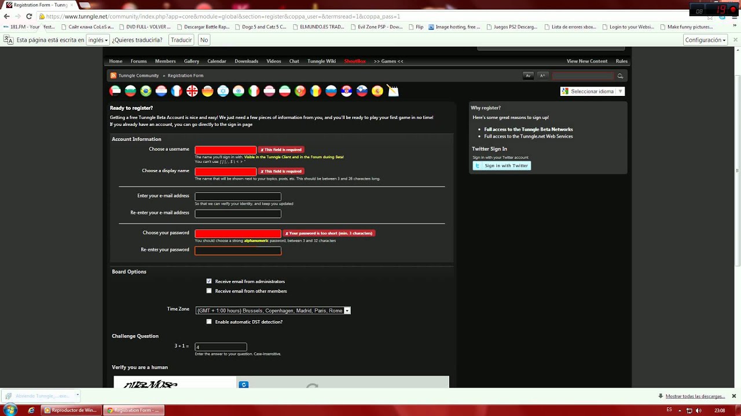Viewport: 741px width, 416px height.
Task: Click the Re-enter your password field
Action: click(x=238, y=251)
